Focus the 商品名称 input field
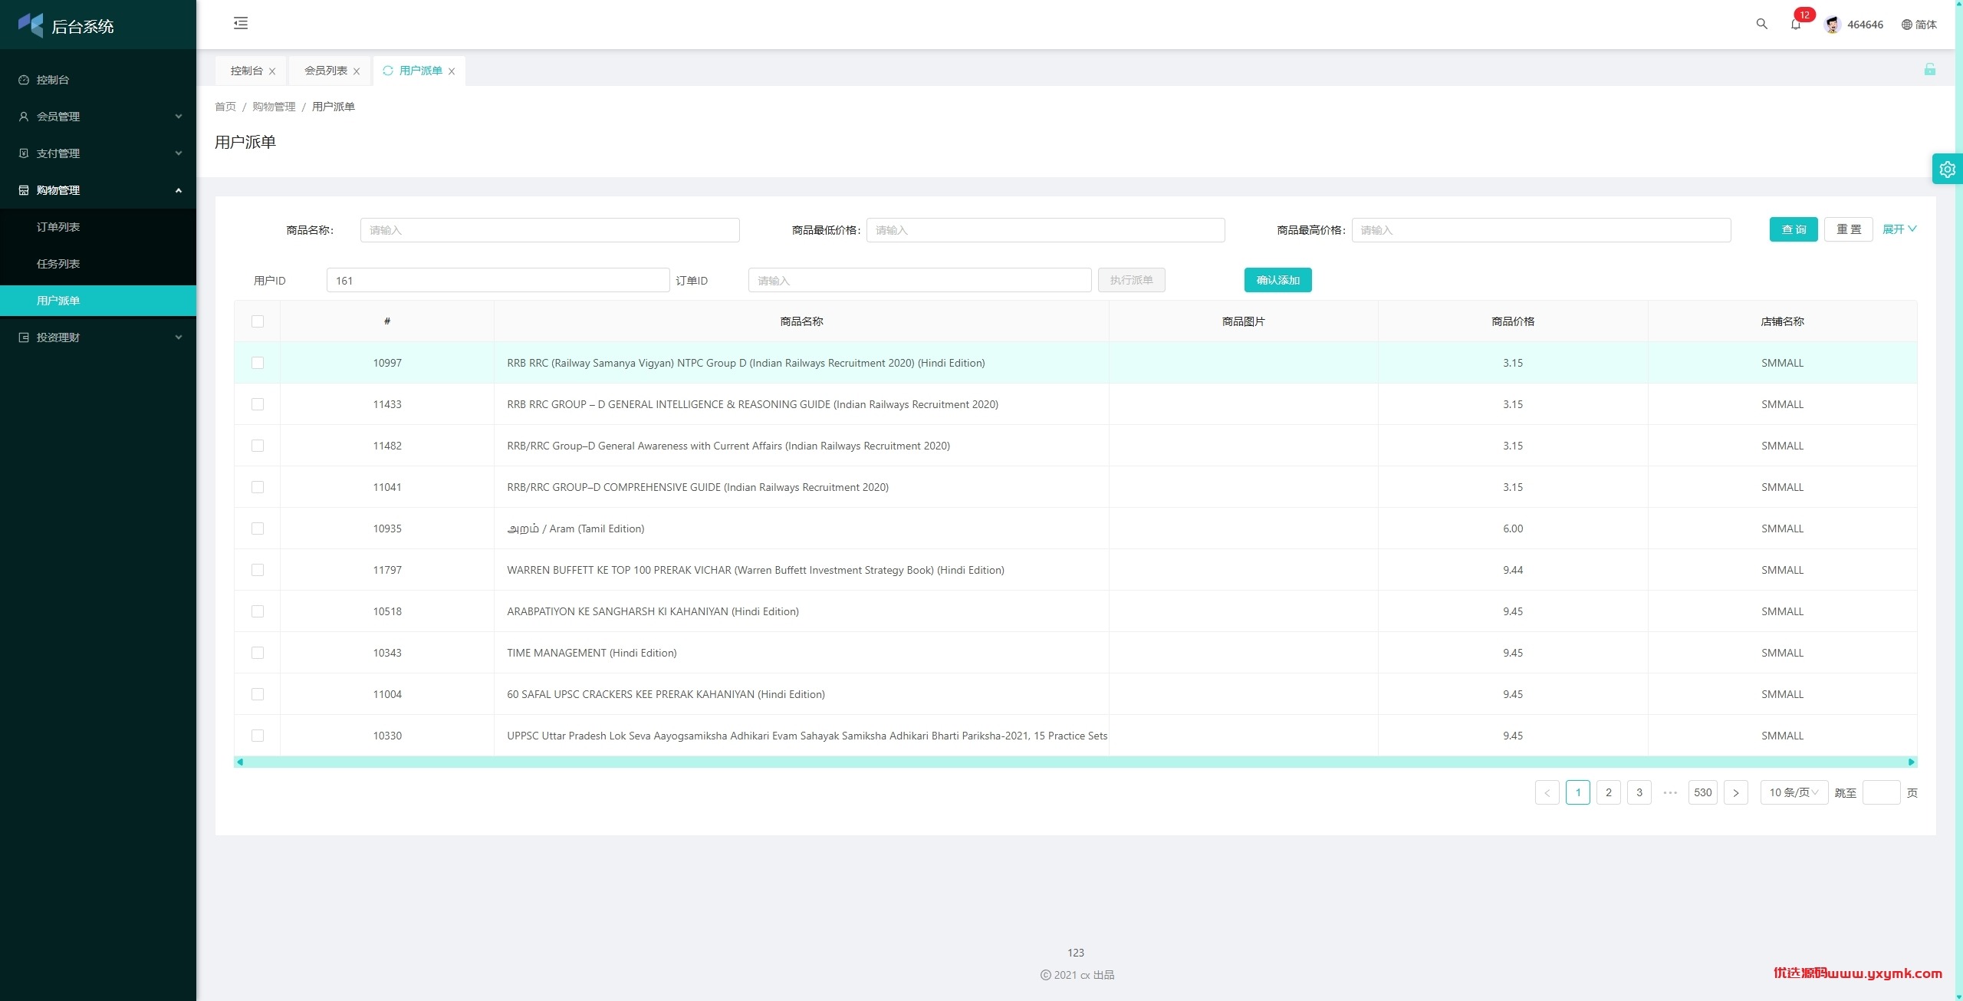The width and height of the screenshot is (1963, 1001). [x=550, y=230]
